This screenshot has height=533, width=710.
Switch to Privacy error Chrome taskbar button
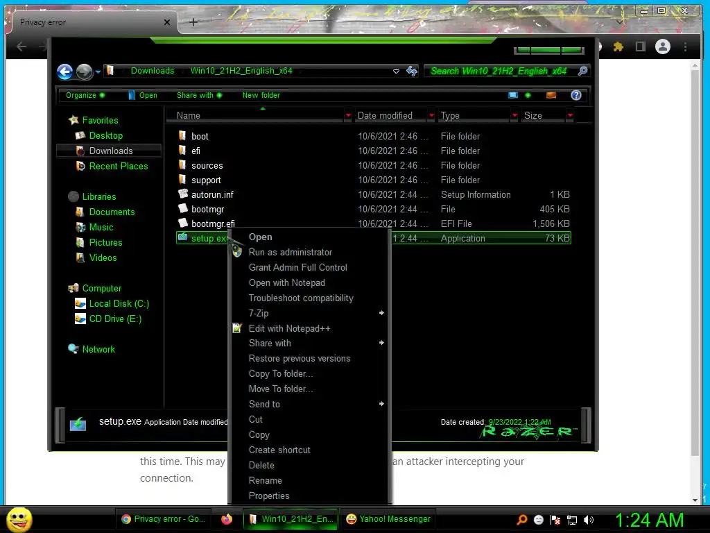tap(163, 519)
